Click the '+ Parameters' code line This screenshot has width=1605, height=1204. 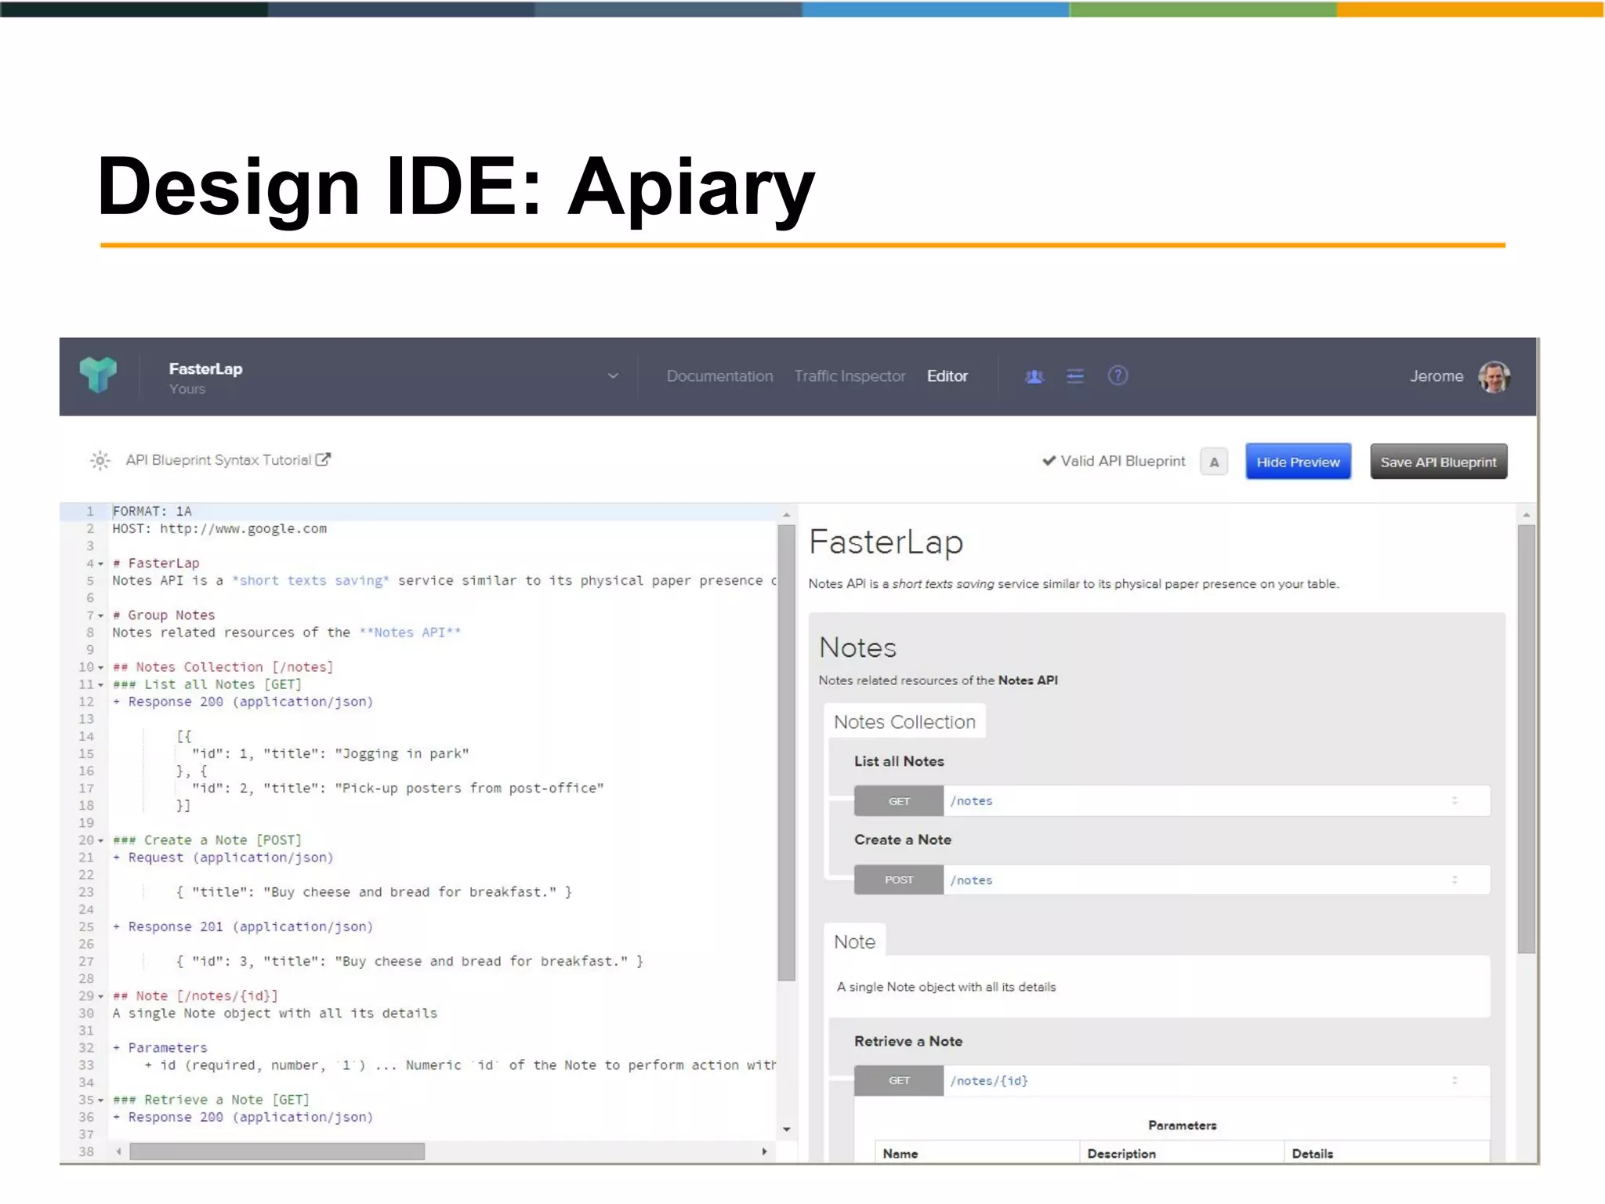160,1048
